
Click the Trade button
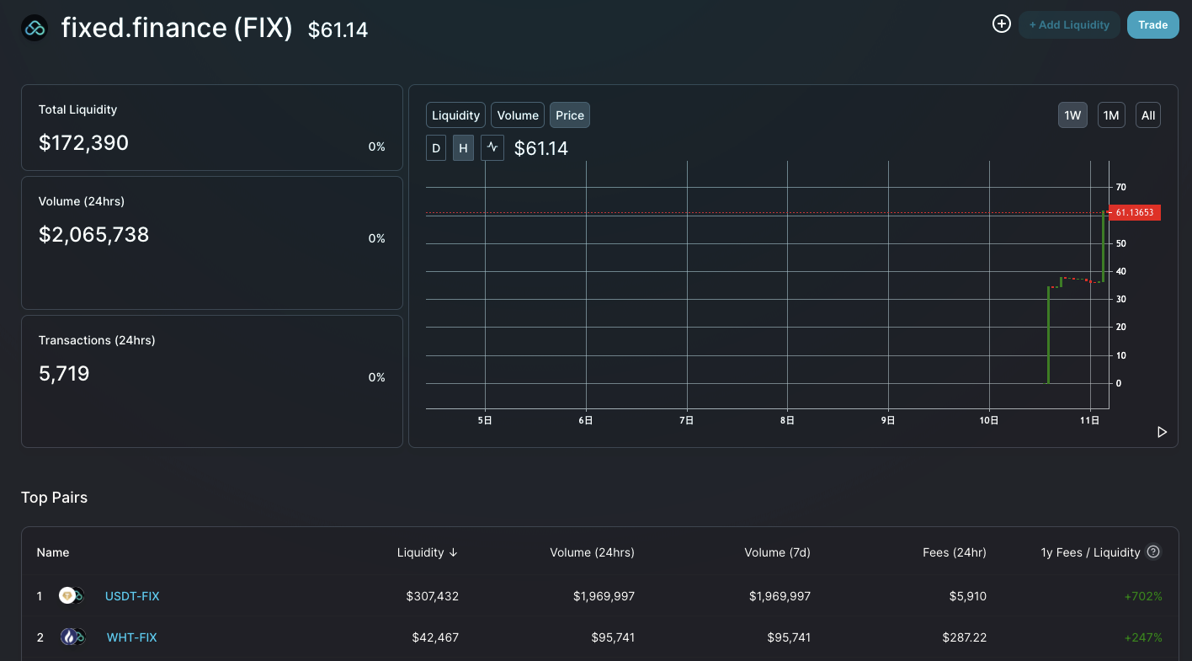1152,25
